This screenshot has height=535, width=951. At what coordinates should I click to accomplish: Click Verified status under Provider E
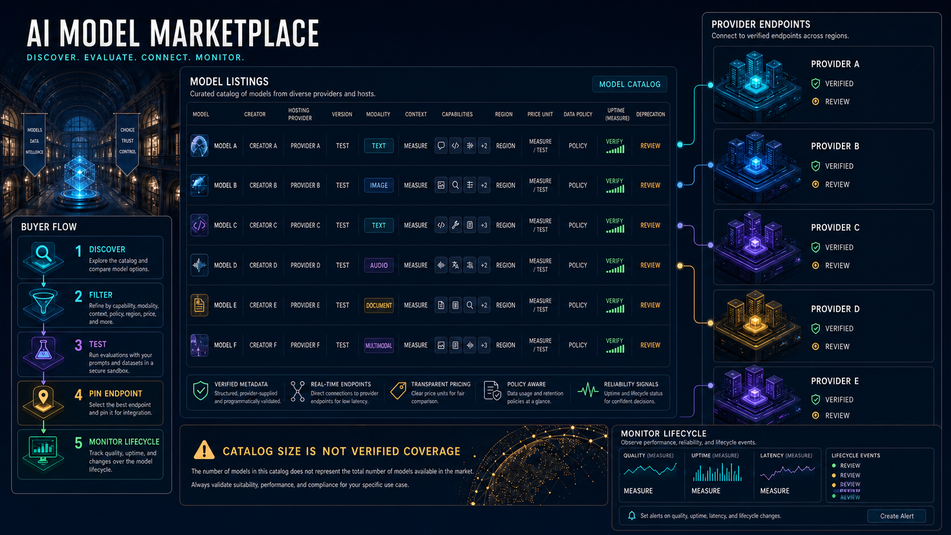[x=832, y=400]
